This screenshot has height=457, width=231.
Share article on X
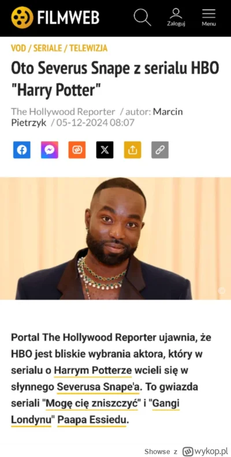[105, 150]
